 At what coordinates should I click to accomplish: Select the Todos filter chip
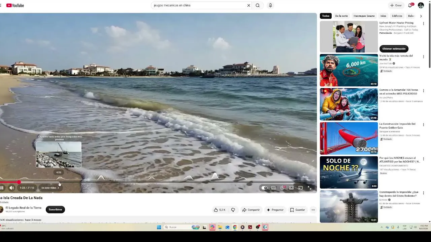coord(326,16)
